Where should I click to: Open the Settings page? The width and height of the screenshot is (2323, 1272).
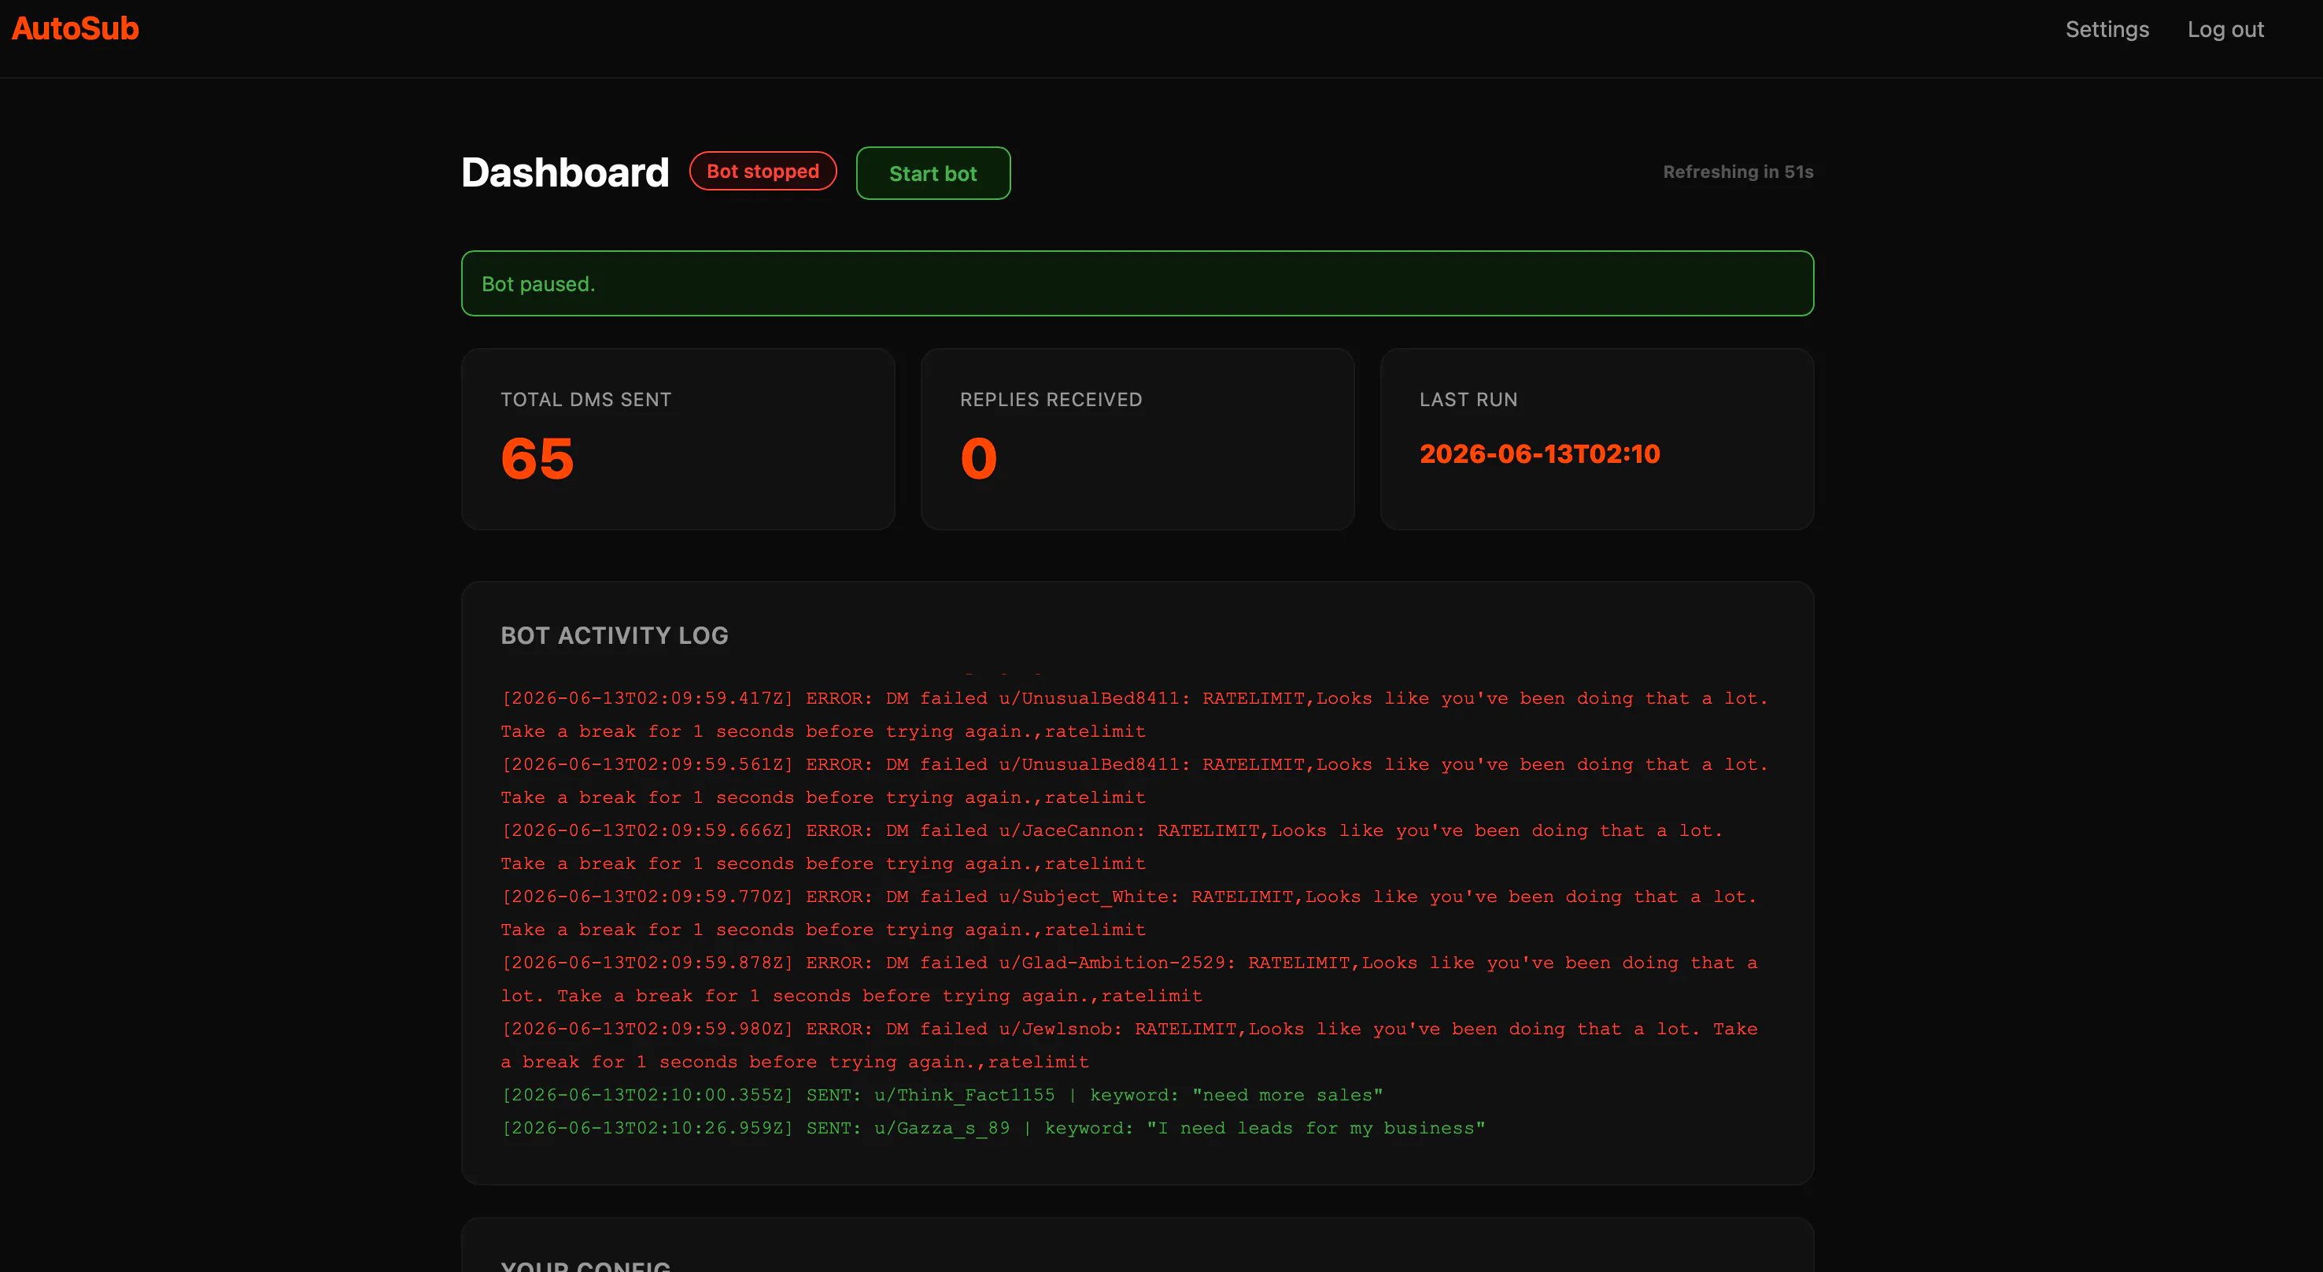2107,30
